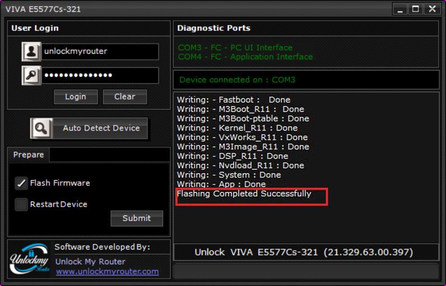
Task: Click the key icon beside password field
Action: coord(31,76)
